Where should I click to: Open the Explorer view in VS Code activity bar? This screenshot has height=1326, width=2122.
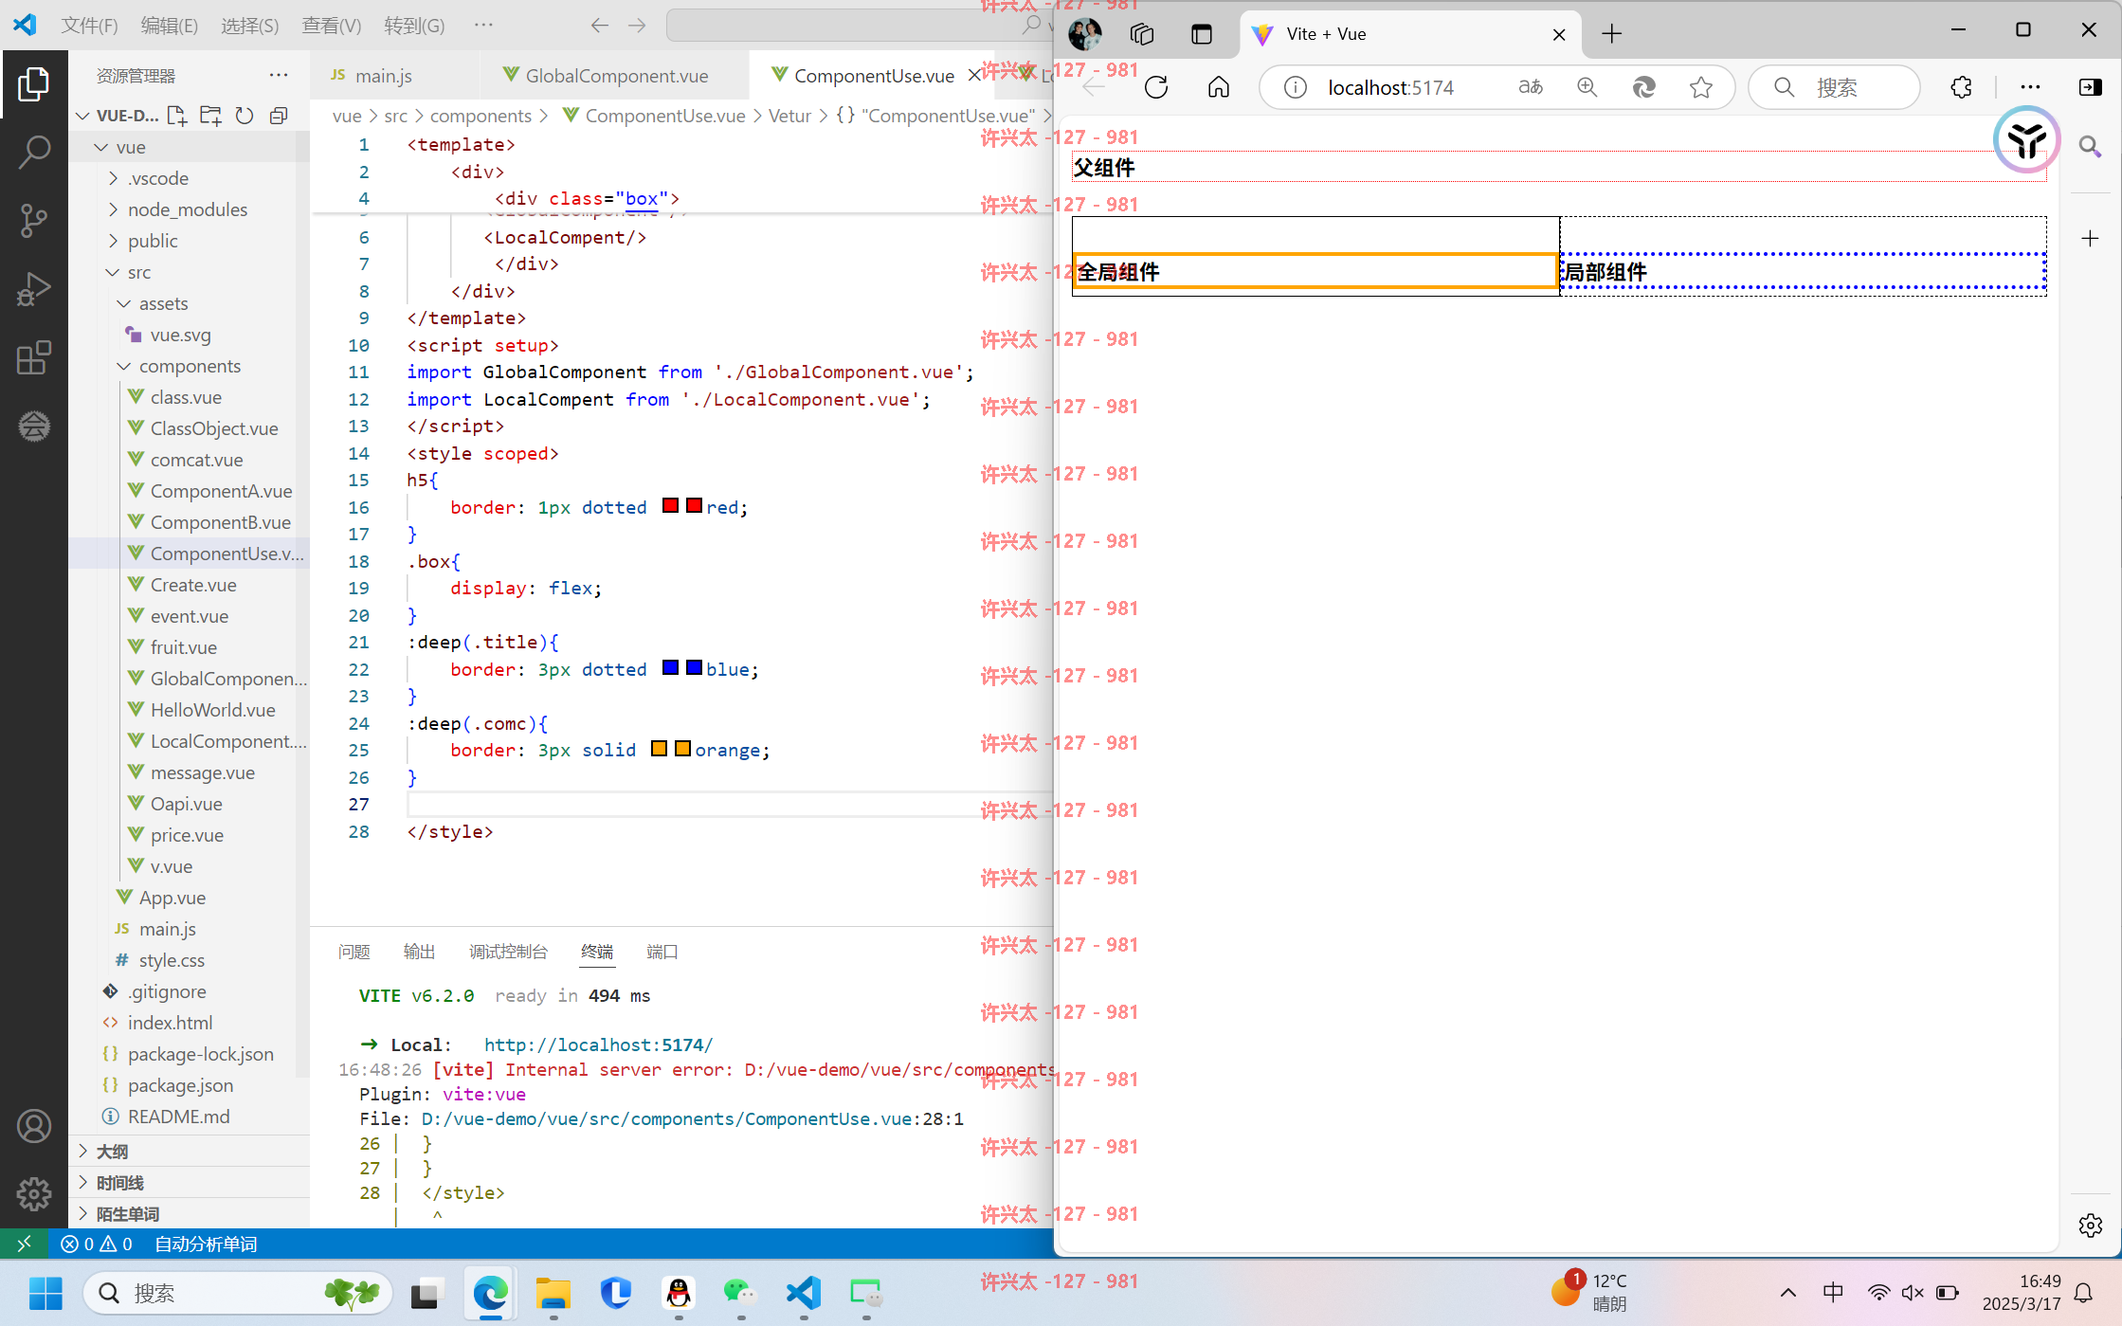click(33, 84)
